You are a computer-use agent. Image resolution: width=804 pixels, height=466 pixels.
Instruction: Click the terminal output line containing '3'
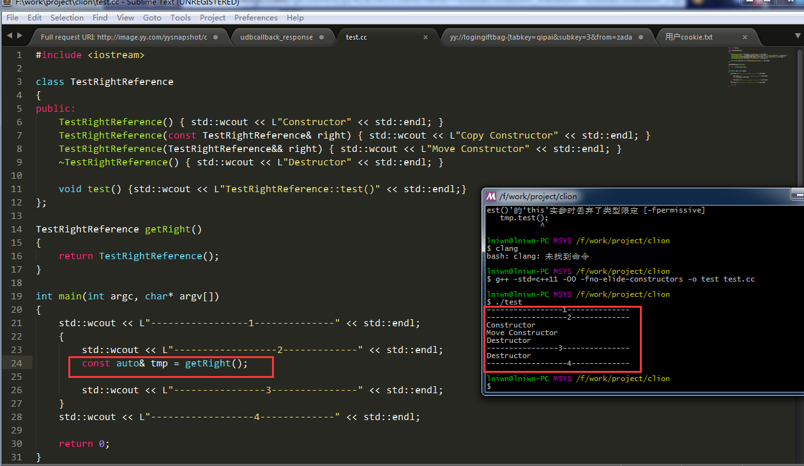pyautogui.click(x=558, y=348)
